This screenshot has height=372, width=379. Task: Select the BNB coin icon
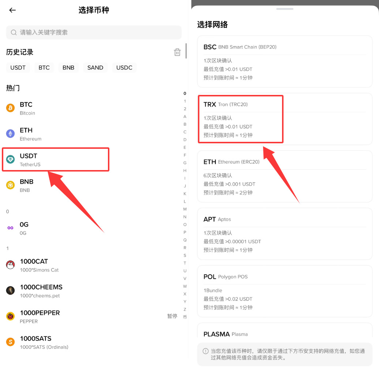[10, 185]
